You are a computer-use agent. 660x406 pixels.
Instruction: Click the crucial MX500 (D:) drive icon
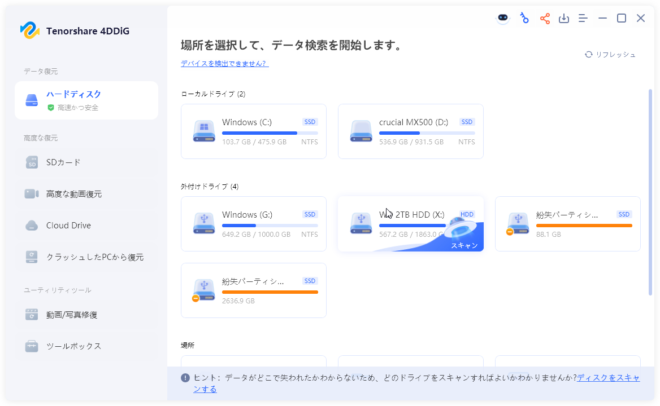coord(361,131)
